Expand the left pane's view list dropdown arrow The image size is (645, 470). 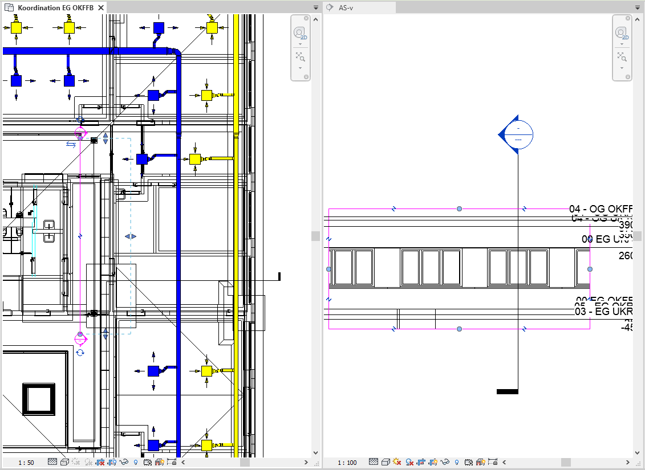(316, 8)
